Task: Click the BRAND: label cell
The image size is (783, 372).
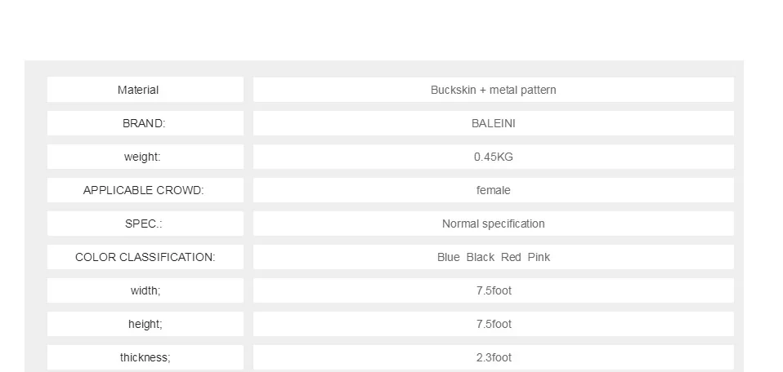Action: click(145, 123)
